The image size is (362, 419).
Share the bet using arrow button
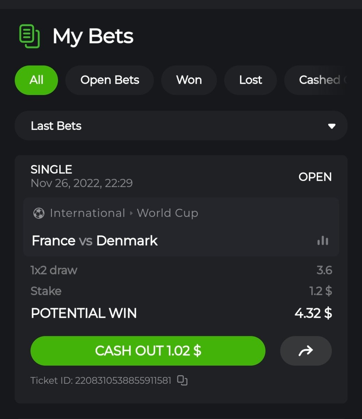pos(306,351)
